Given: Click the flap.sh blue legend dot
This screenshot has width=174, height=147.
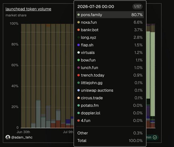Looking at the screenshot, I should pyautogui.click(x=79, y=45).
